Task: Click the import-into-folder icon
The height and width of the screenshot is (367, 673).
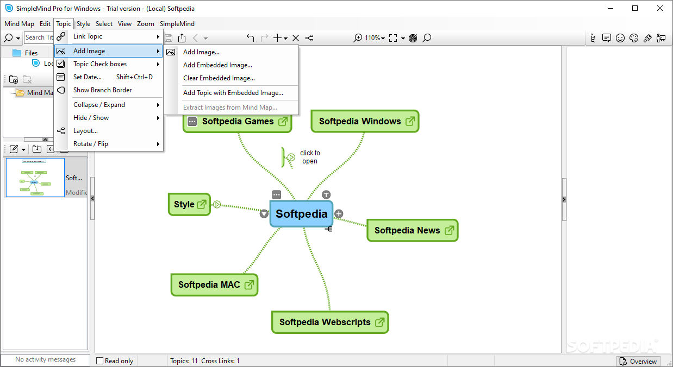Action: (37, 149)
